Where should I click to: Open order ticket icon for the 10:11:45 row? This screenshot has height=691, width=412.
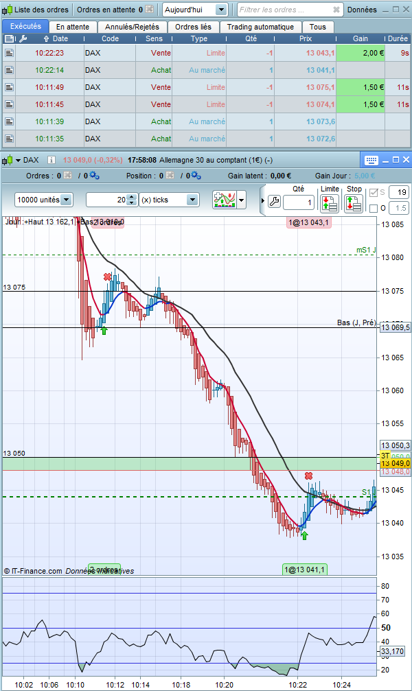[x=9, y=104]
